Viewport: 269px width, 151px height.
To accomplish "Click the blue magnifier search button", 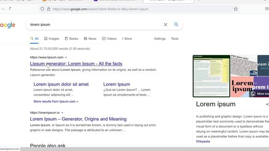I will click(x=176, y=24).
